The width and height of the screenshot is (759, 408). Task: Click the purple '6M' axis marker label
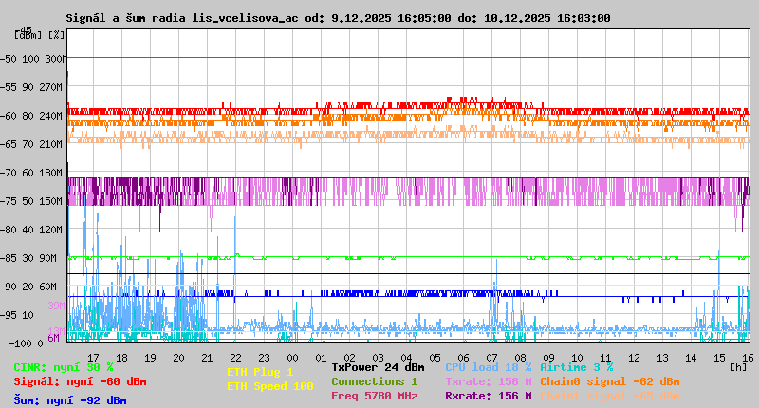[x=53, y=338]
